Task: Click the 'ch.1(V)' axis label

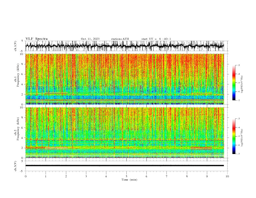Action: [x=16, y=46]
